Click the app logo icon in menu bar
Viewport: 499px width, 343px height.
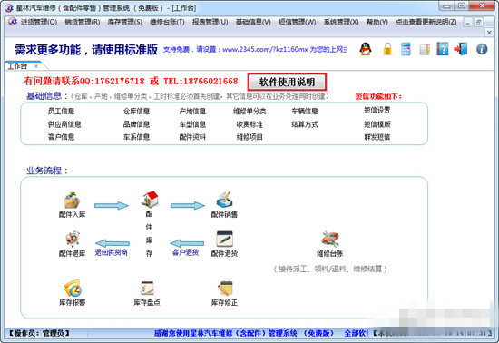coord(13,22)
